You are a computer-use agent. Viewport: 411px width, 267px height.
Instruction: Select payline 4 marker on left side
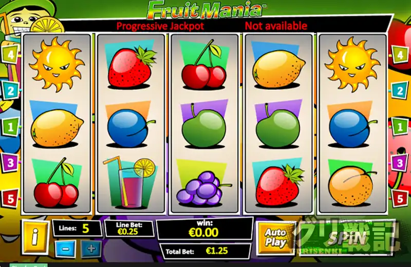tap(10, 54)
